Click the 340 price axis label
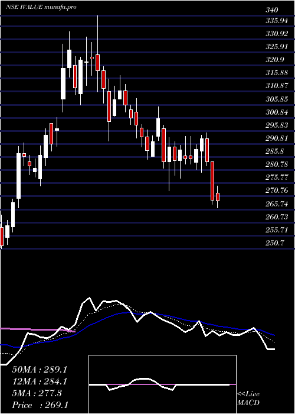295x414 pixels. tap(272, 10)
